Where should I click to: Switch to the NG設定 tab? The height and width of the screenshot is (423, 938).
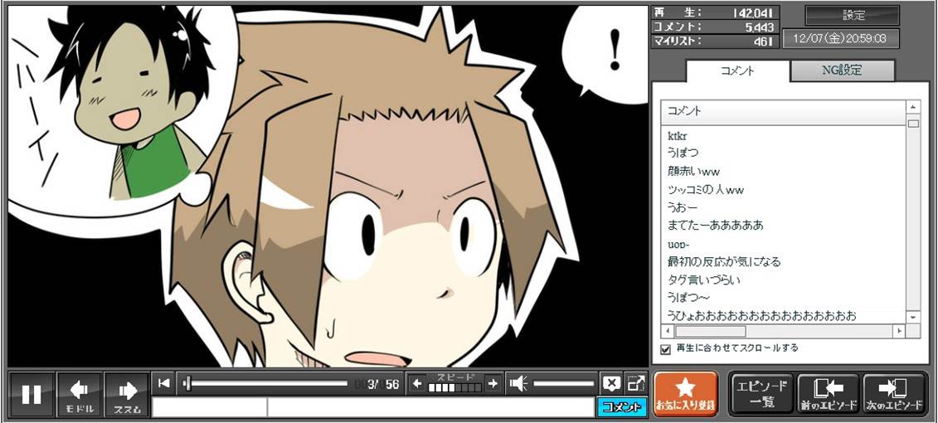(842, 70)
